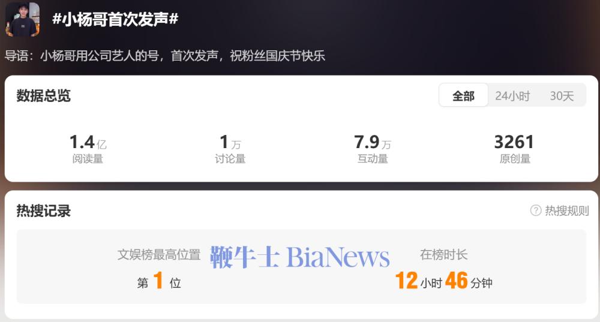Screen dimensions: 600x322
Task: Click the 在榜时长 label
Action: 444,254
